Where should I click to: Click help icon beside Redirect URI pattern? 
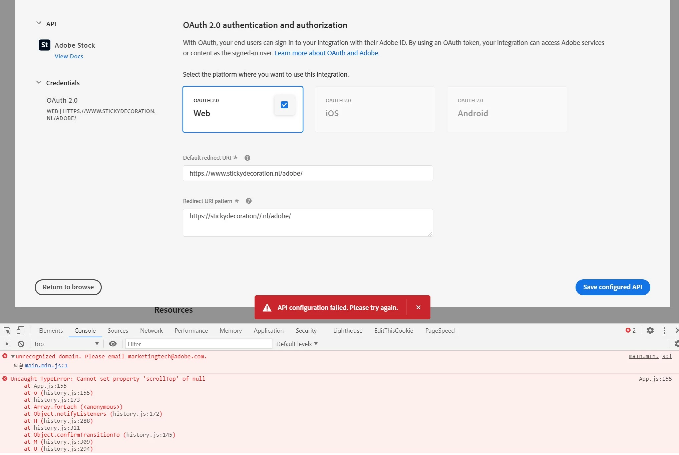(249, 201)
